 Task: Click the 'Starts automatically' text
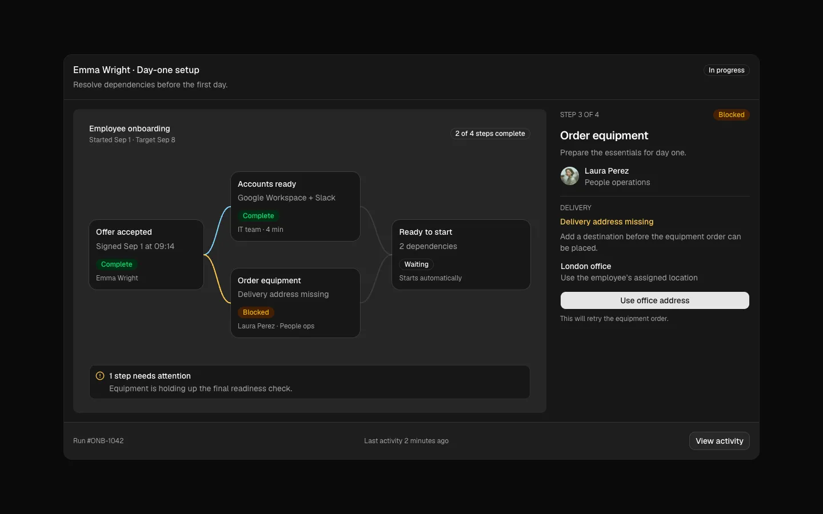tap(430, 278)
